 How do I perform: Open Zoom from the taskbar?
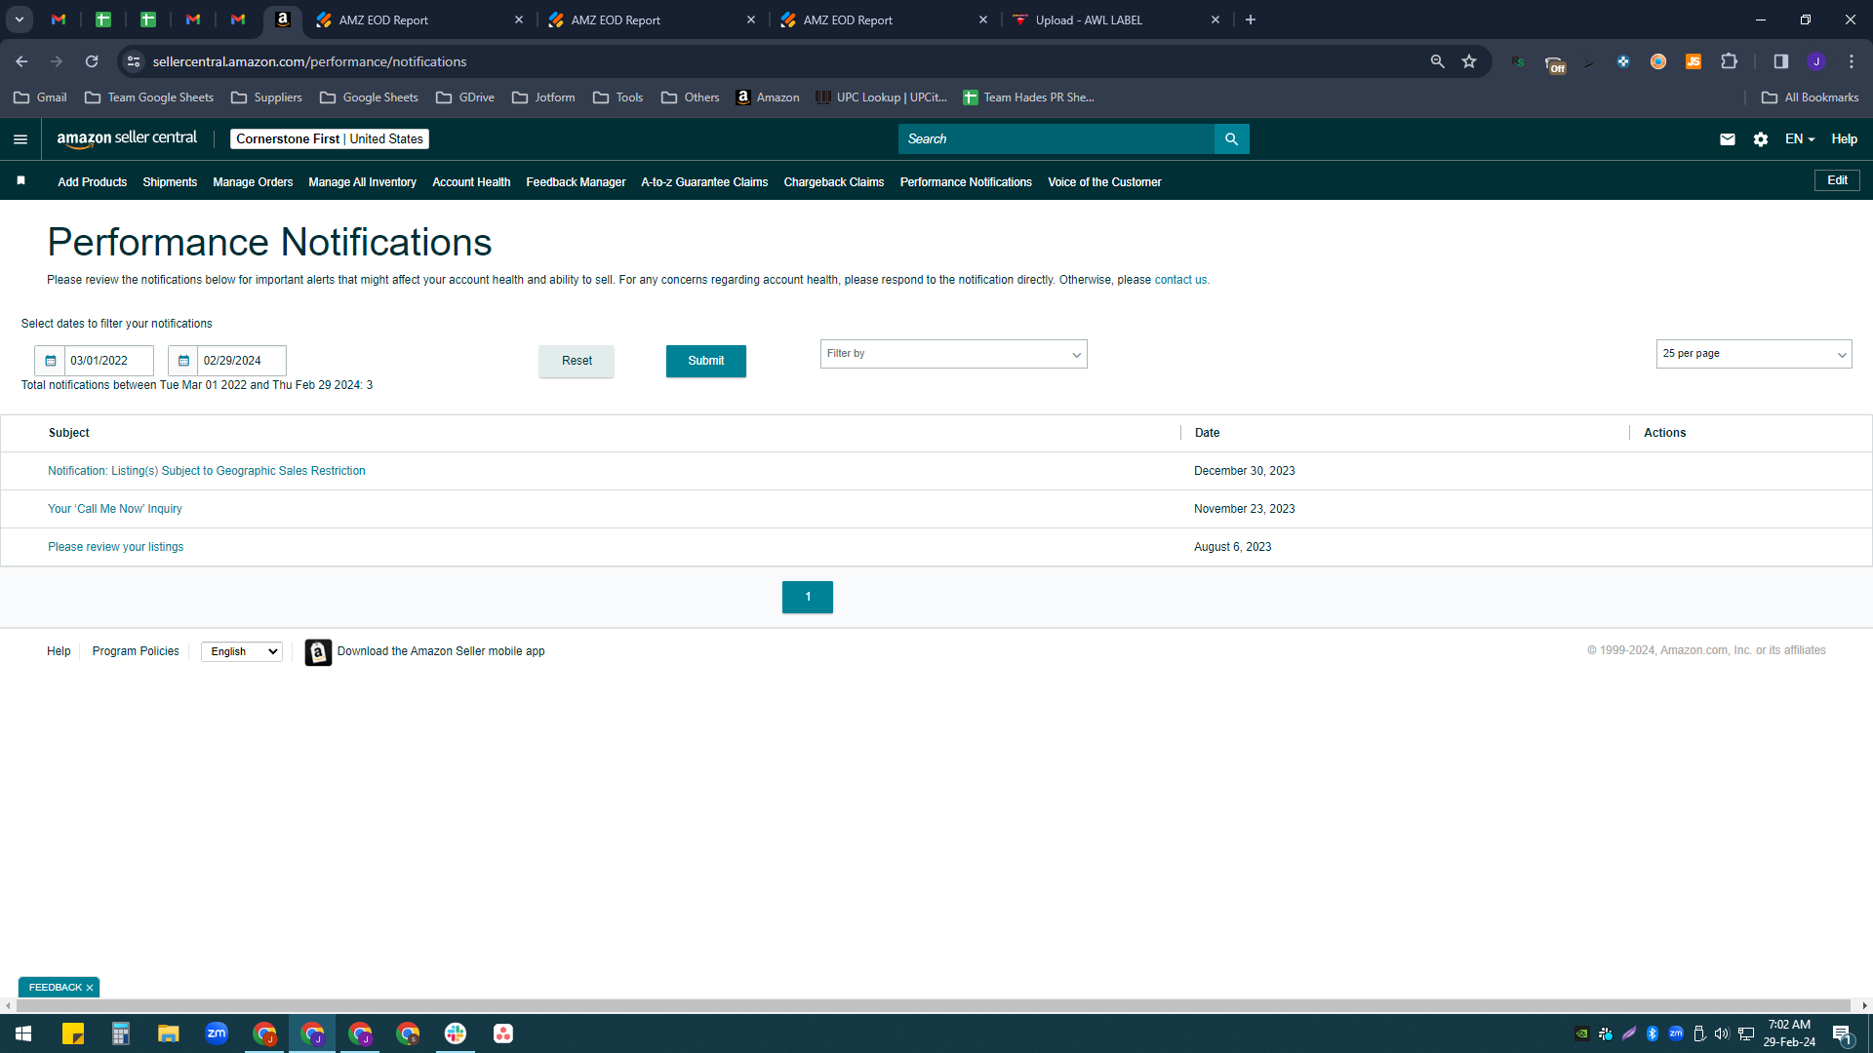click(217, 1033)
